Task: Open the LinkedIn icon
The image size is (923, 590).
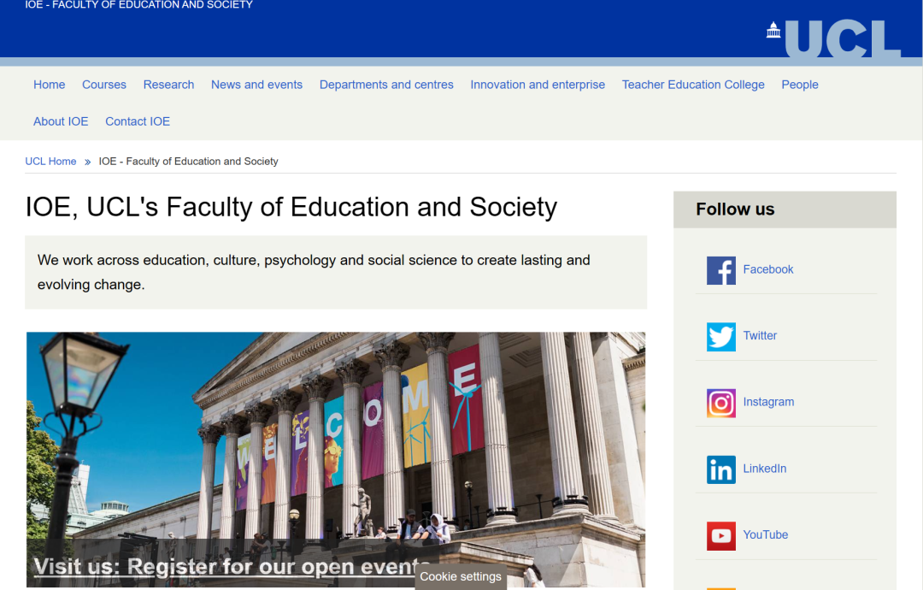Action: click(720, 469)
